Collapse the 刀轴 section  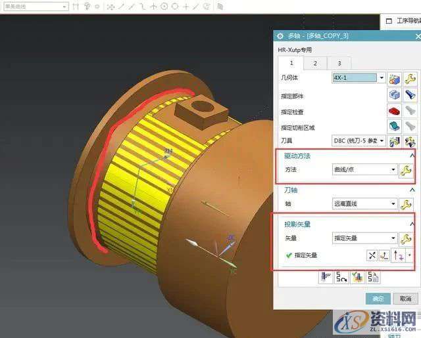(x=412, y=190)
